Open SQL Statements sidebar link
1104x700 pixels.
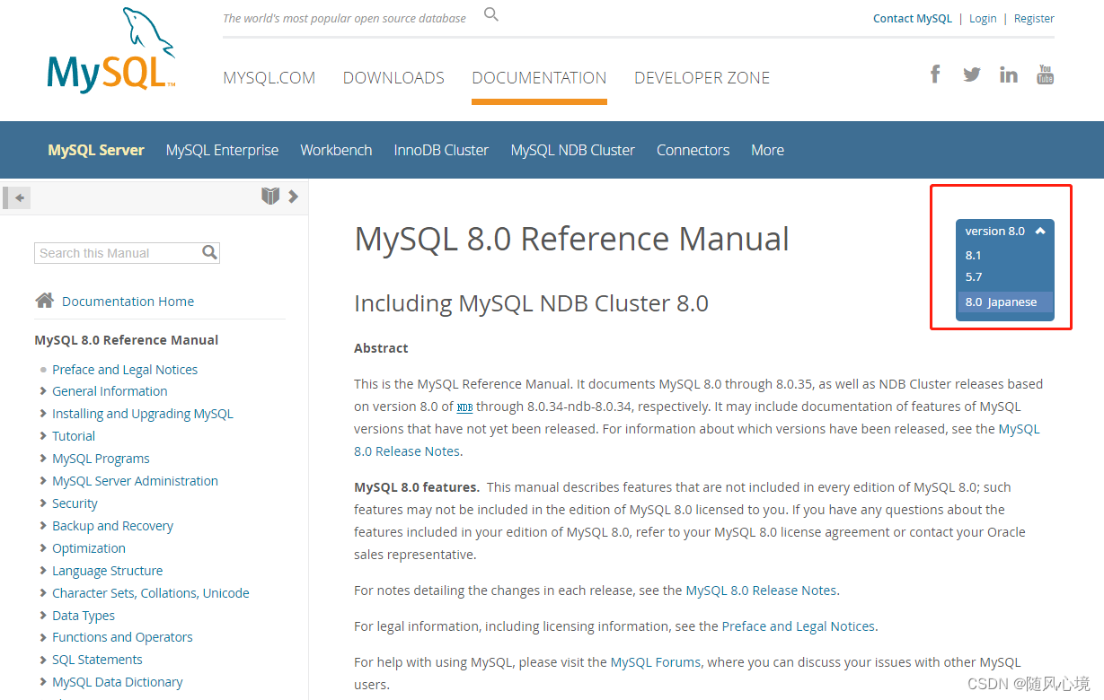point(97,659)
